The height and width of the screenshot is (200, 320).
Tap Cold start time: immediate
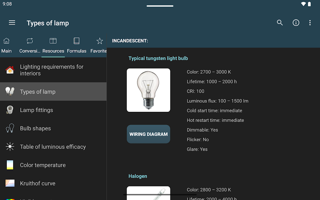214,110
